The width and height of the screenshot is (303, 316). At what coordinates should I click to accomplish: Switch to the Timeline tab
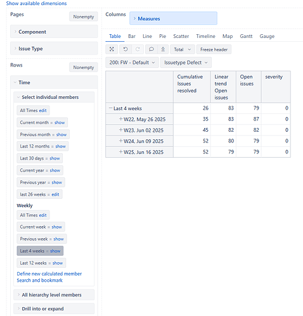click(205, 36)
